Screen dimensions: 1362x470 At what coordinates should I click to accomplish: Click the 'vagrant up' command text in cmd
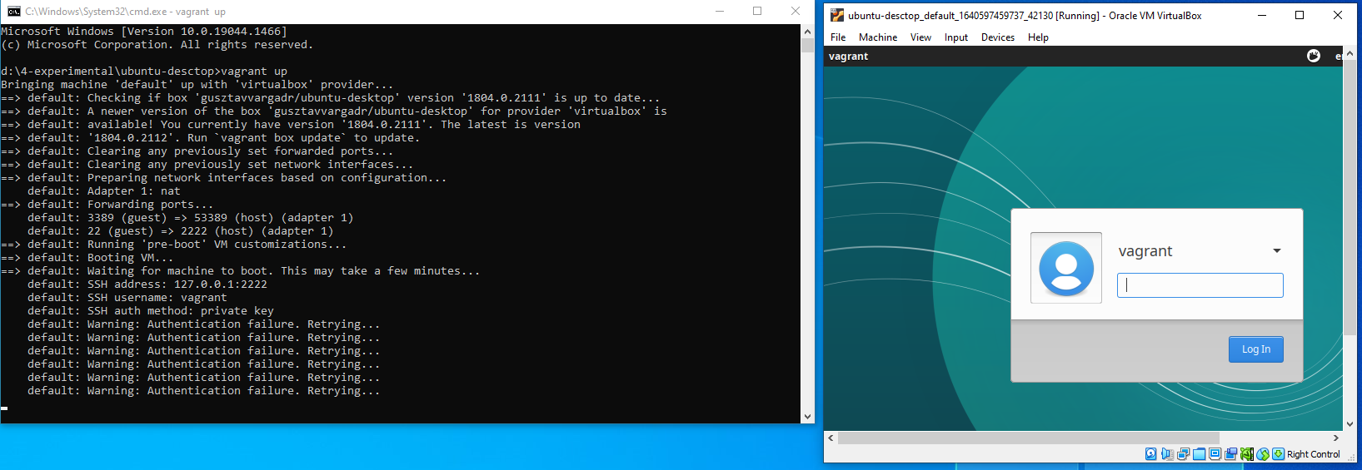pos(254,72)
